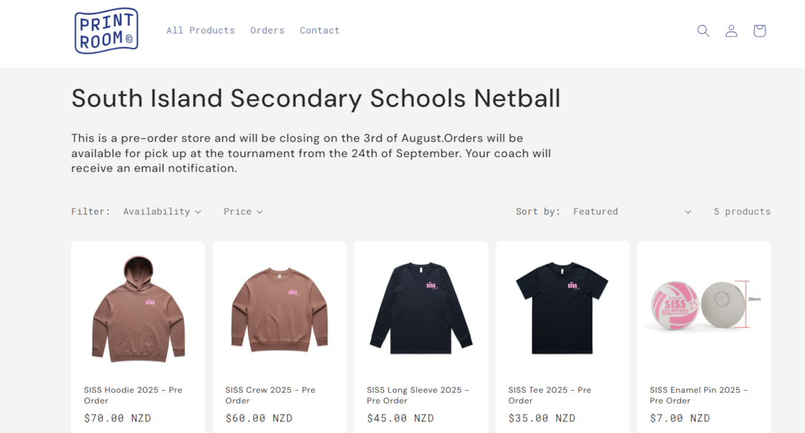The height and width of the screenshot is (433, 805).
Task: Select the brown hoodie product image
Action: 138,309
